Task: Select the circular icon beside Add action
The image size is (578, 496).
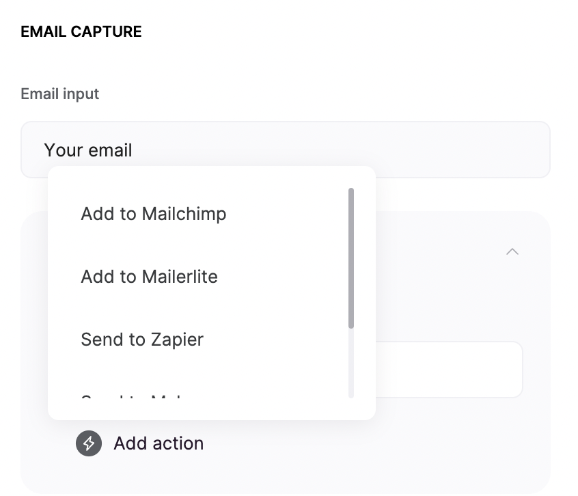Action: click(x=87, y=443)
